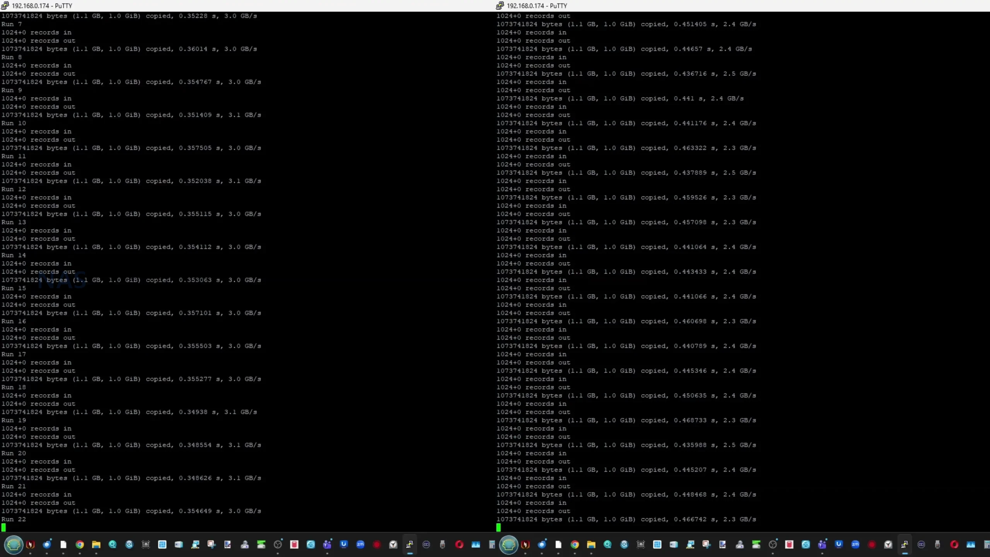Open Opera browser icon on the left taskbar

(459, 545)
